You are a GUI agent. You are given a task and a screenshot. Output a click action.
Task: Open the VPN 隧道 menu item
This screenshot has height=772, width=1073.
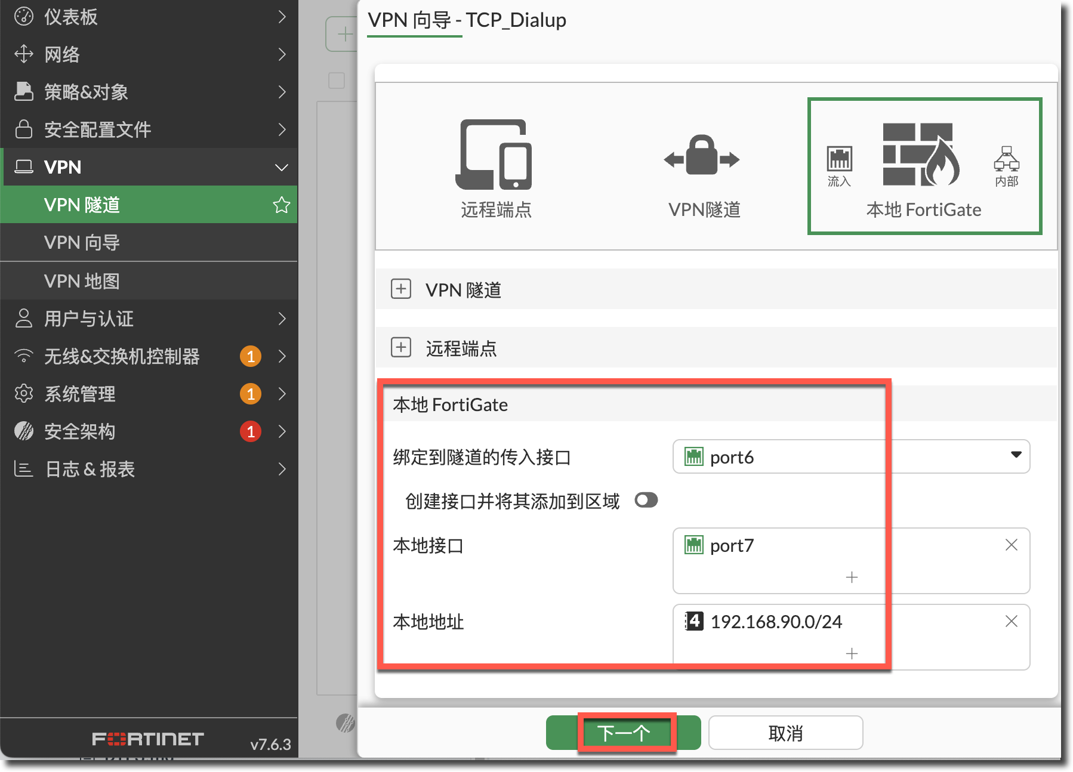[149, 205]
